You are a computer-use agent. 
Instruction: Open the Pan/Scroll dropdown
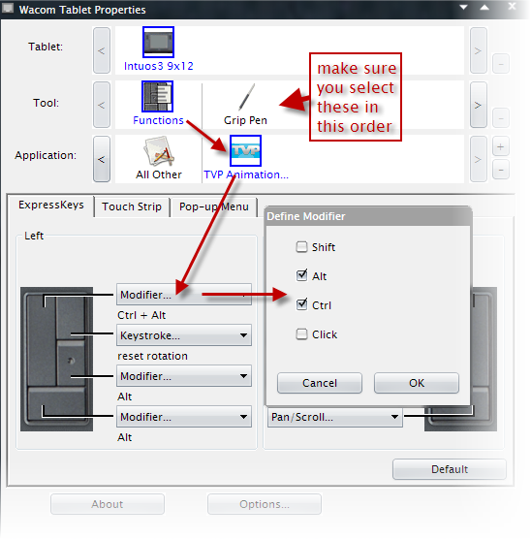[334, 417]
